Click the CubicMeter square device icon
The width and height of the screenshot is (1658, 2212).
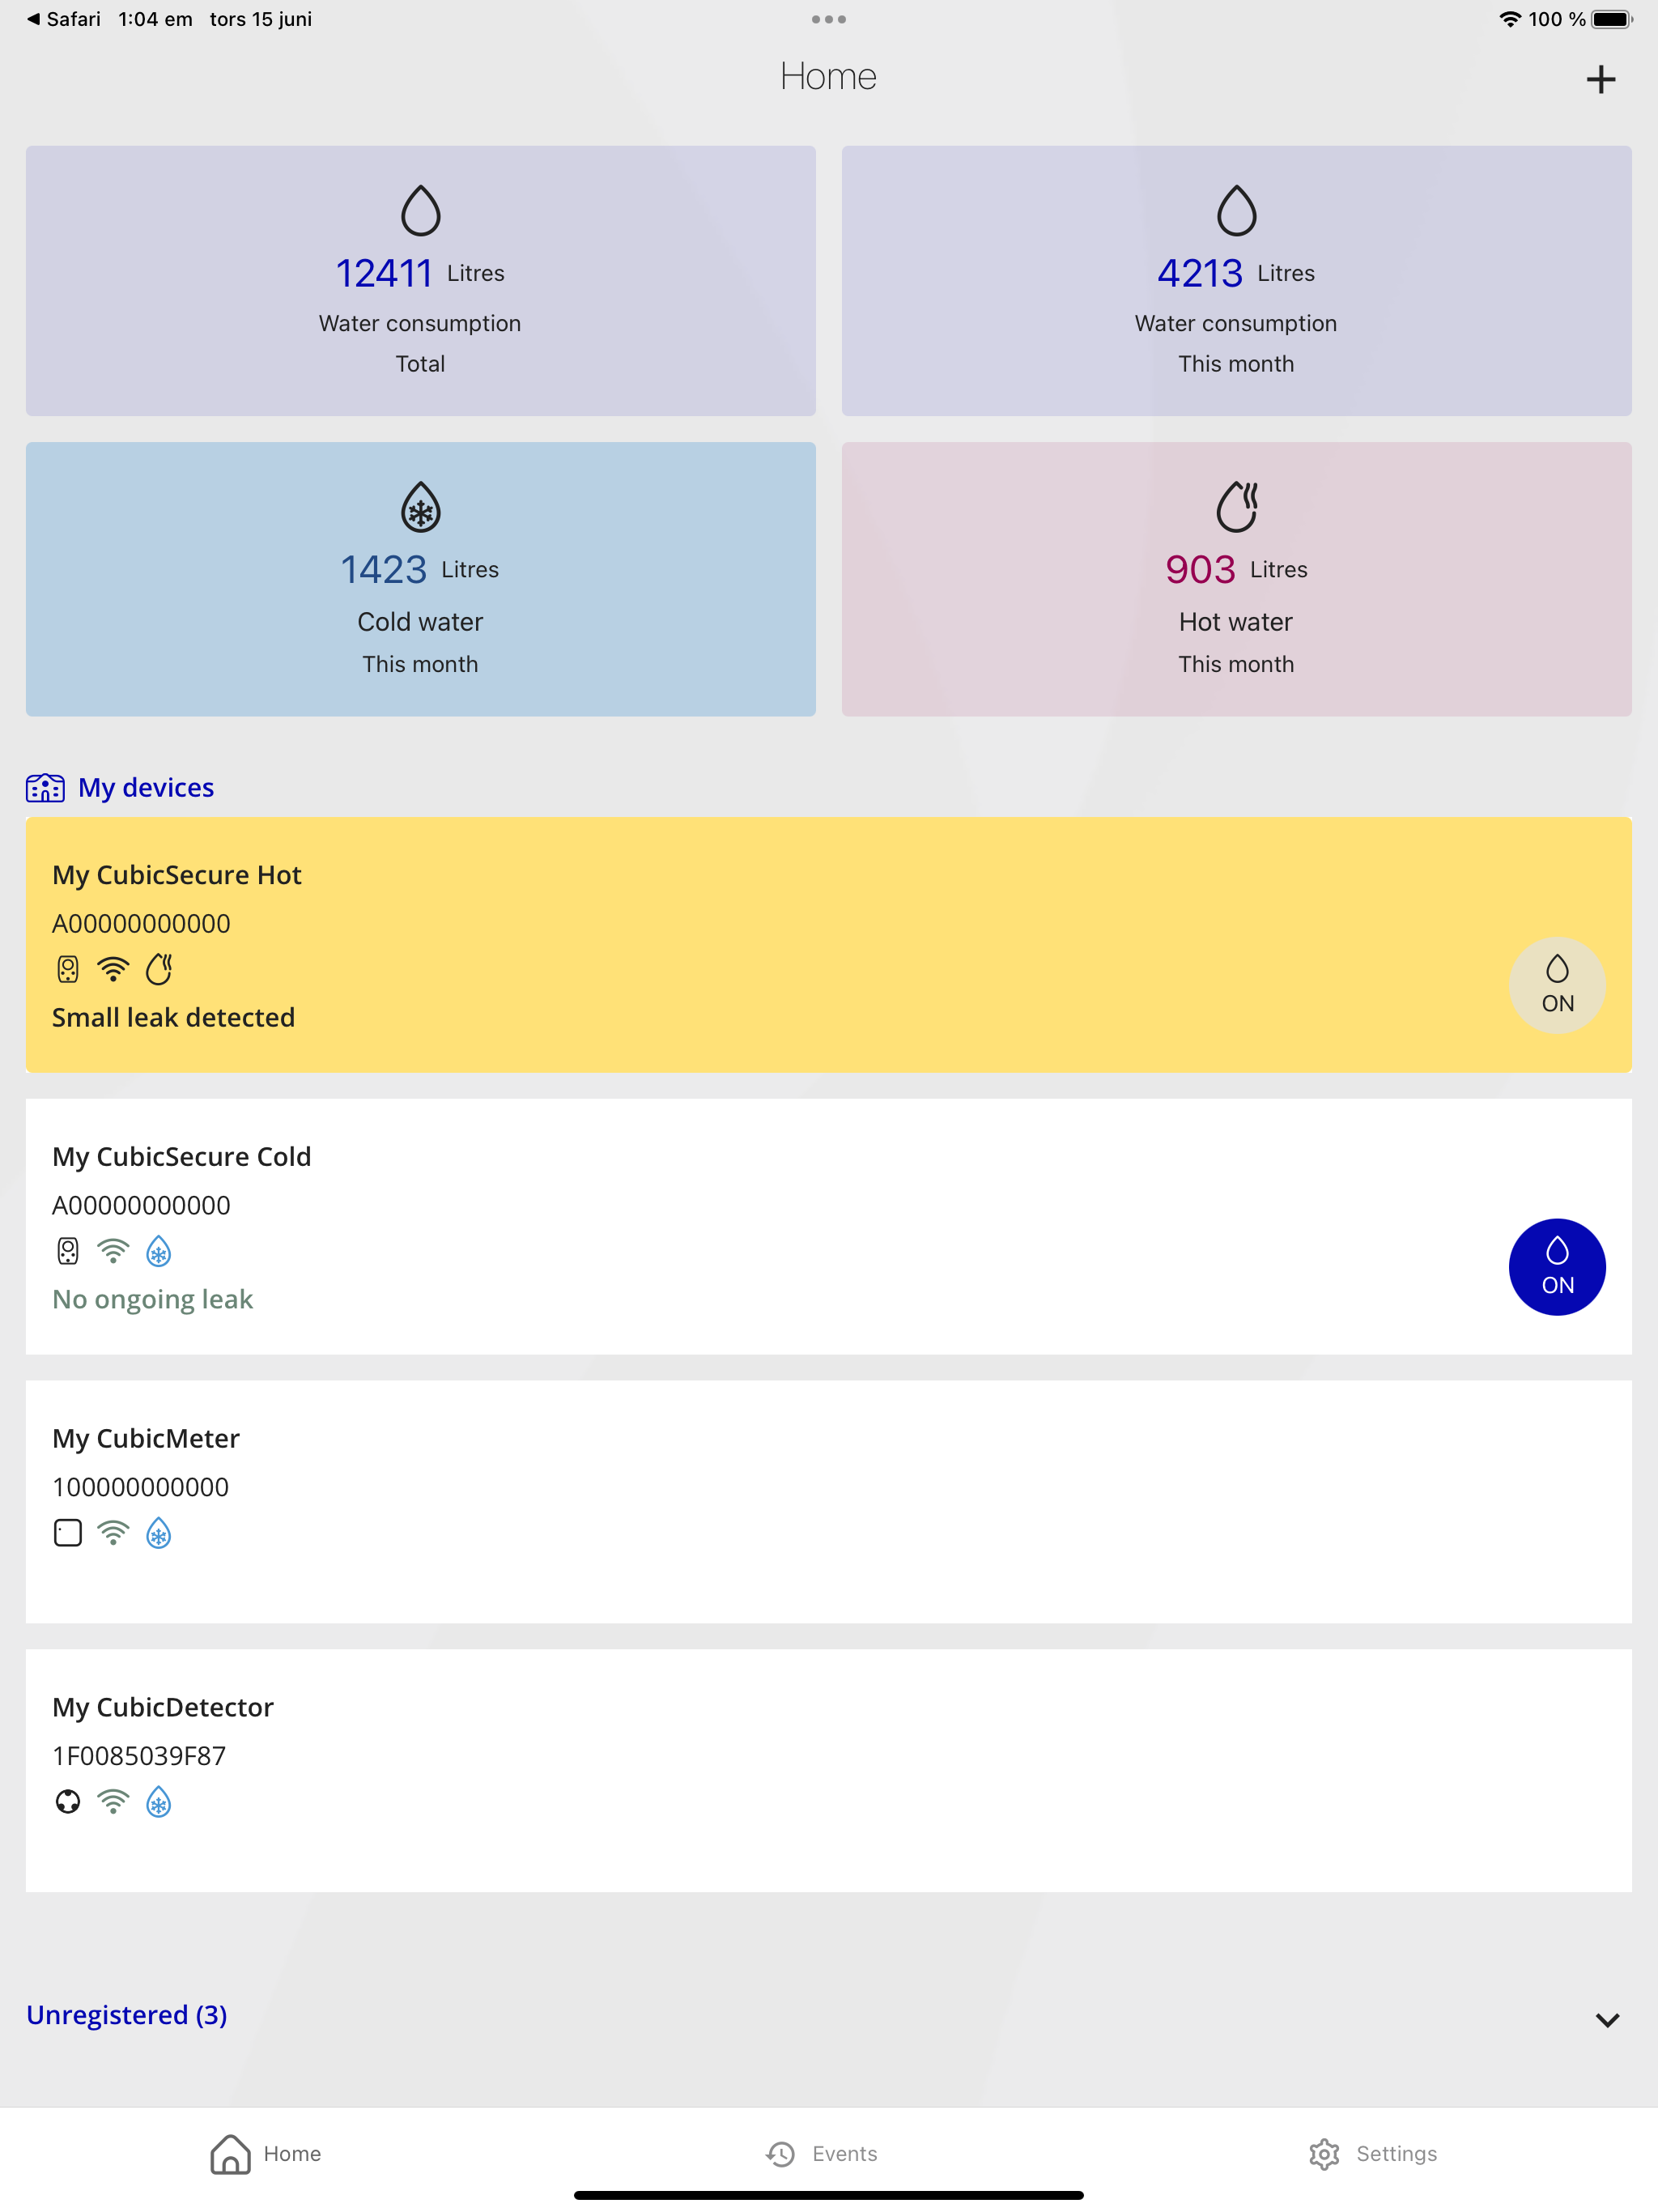[x=67, y=1533]
